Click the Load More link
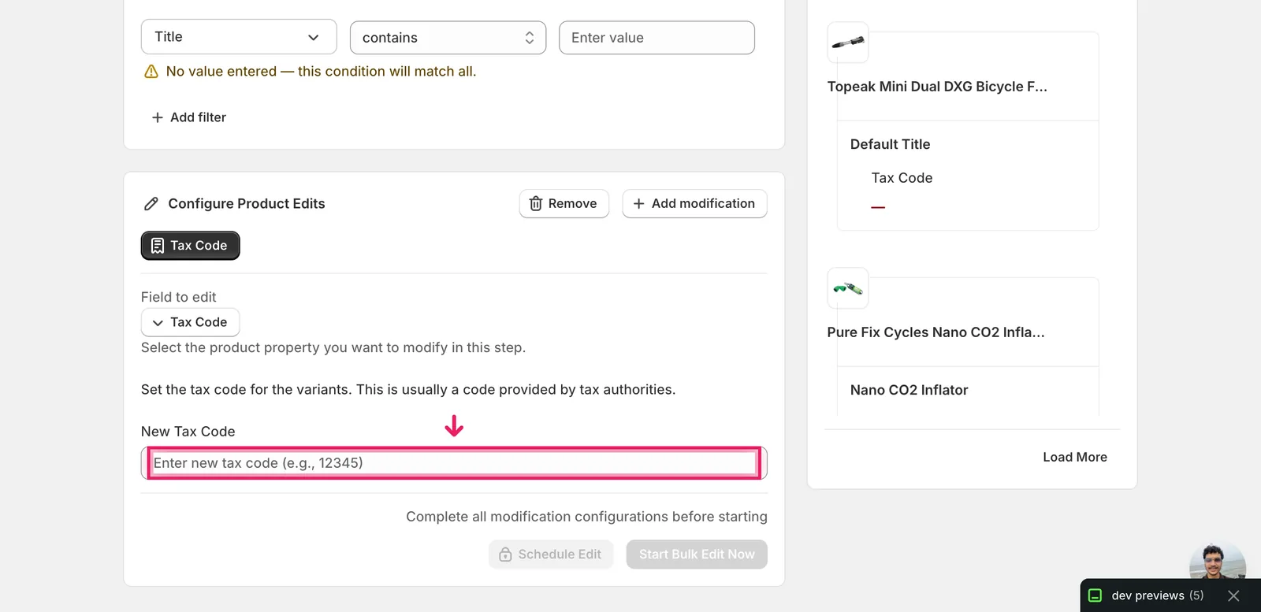Viewport: 1261px width, 612px height. click(x=1075, y=458)
